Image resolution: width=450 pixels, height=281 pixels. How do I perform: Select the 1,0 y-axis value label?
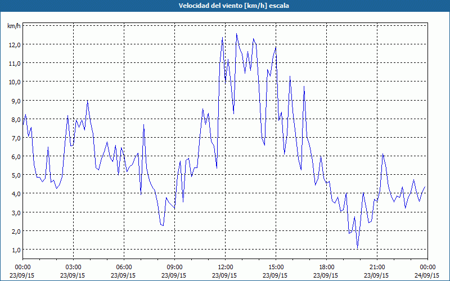(x=14, y=250)
